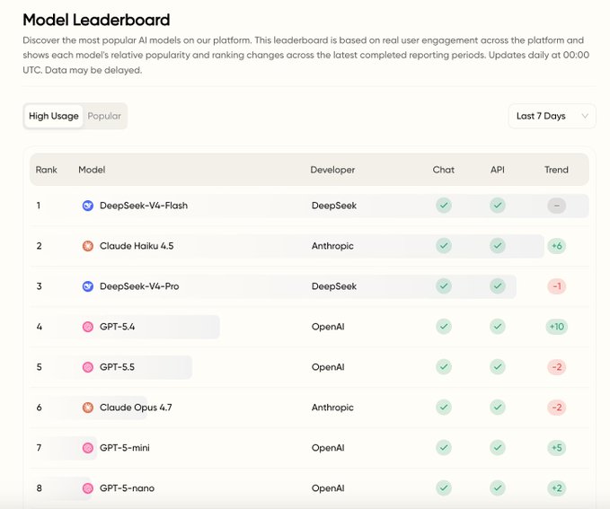This screenshot has height=509, width=610.
Task: Open the GPT-5-mini model name
Action: coord(125,448)
